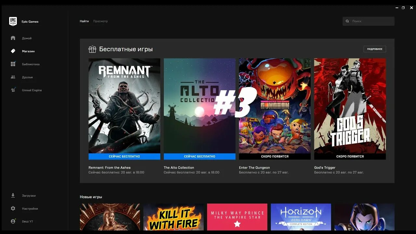Open the Друзья friends icon
The image size is (416, 234).
pyautogui.click(x=13, y=77)
